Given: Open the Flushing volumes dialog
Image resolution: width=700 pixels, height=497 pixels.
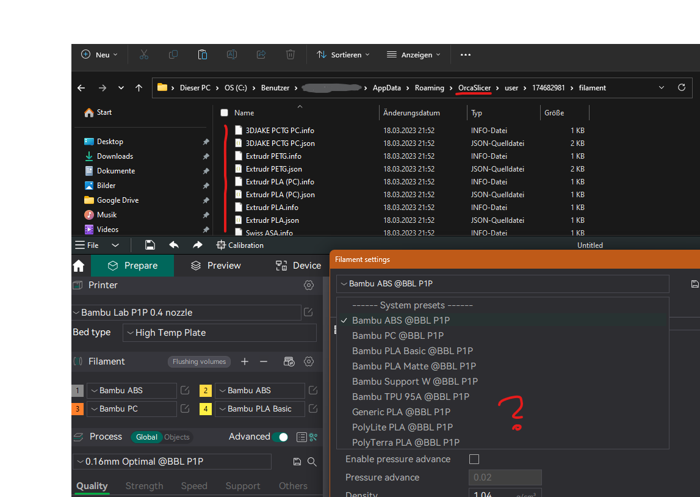Looking at the screenshot, I should coord(199,361).
